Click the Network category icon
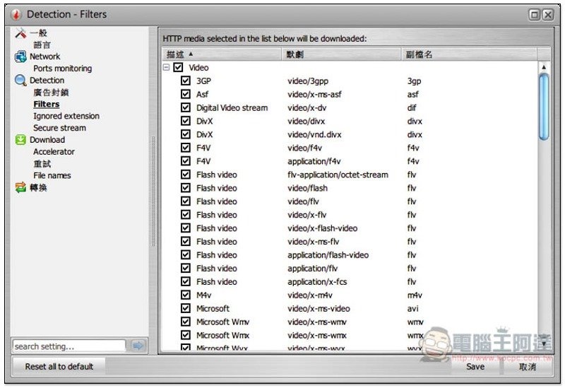Image resolution: width=565 pixels, height=388 pixels. (x=20, y=57)
